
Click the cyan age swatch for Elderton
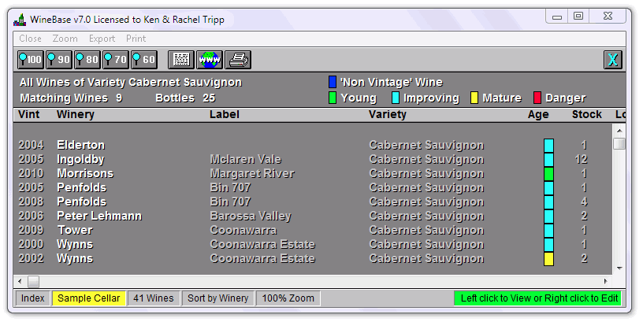pyautogui.click(x=548, y=146)
